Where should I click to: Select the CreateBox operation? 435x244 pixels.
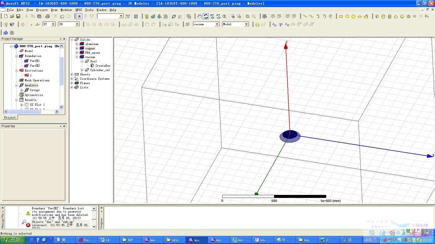pos(103,66)
